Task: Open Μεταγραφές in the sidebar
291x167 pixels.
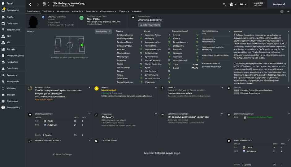Action: pos(13,81)
